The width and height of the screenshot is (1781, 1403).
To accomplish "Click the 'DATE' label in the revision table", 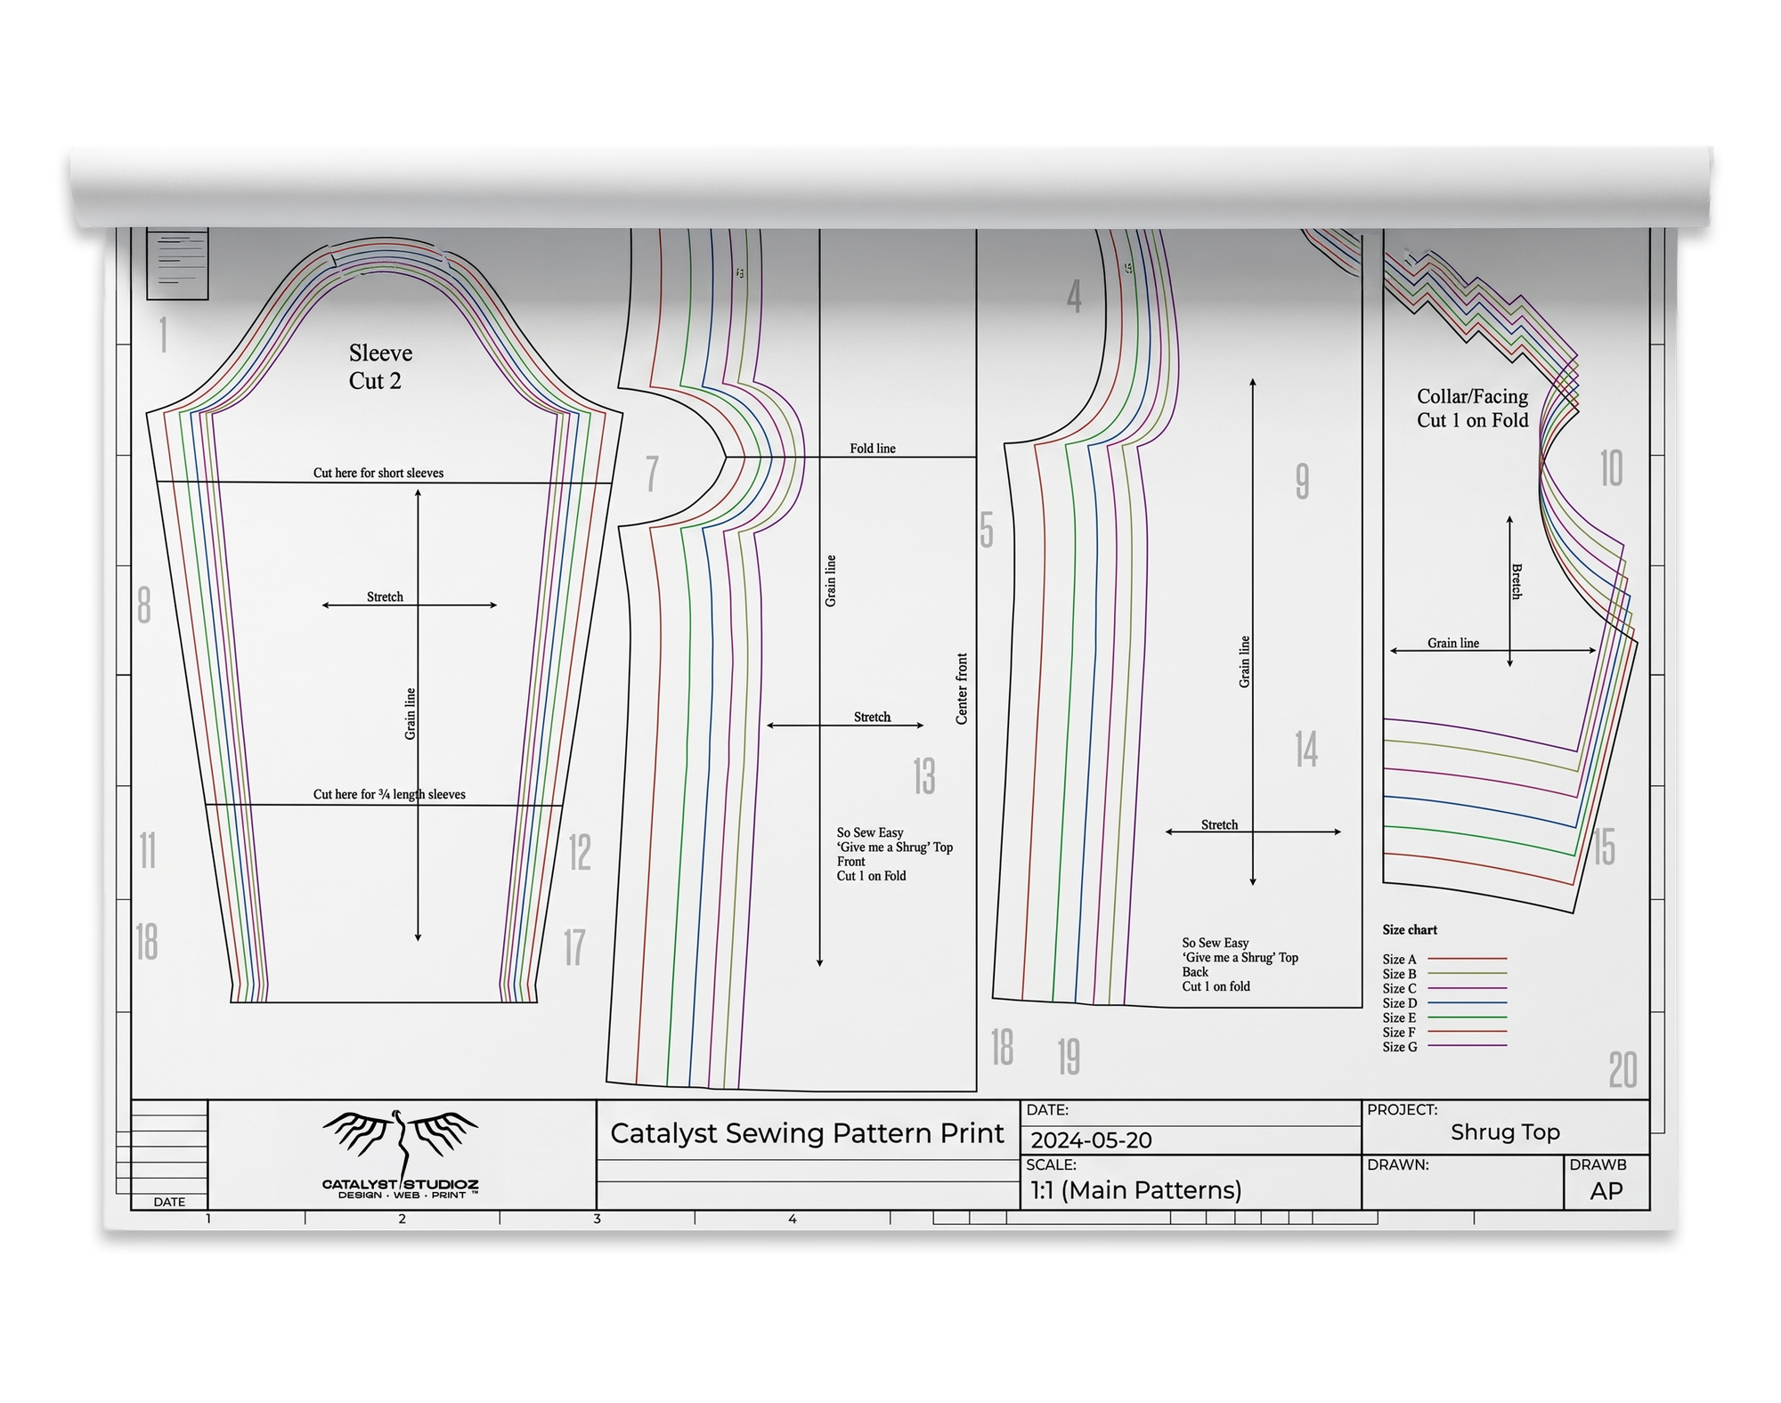I will (169, 1202).
